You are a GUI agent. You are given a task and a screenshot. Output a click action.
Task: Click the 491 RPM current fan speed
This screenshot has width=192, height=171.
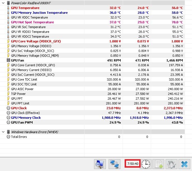(x=114, y=60)
